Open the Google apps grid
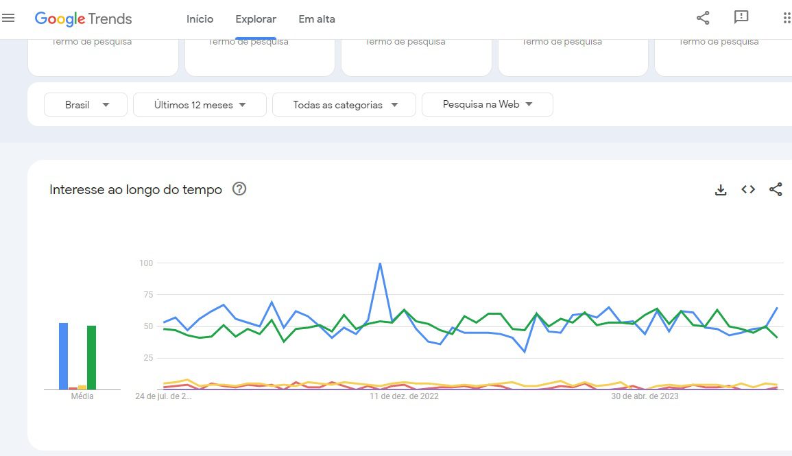This screenshot has width=792, height=456. click(x=786, y=19)
